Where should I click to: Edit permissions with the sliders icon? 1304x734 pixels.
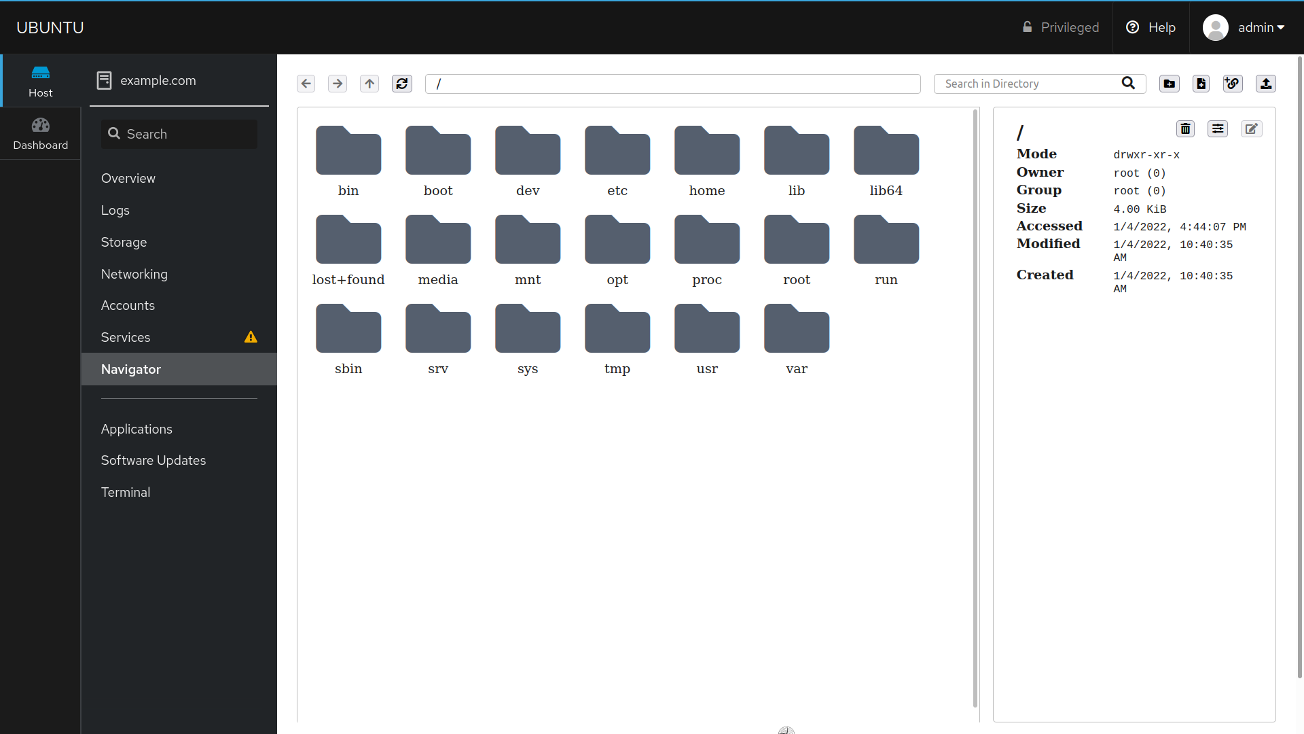pyautogui.click(x=1218, y=128)
